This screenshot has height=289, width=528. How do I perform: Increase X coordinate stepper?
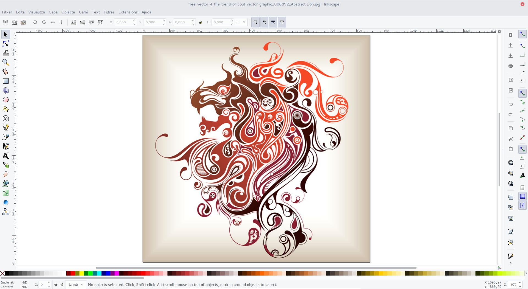tap(134, 20)
